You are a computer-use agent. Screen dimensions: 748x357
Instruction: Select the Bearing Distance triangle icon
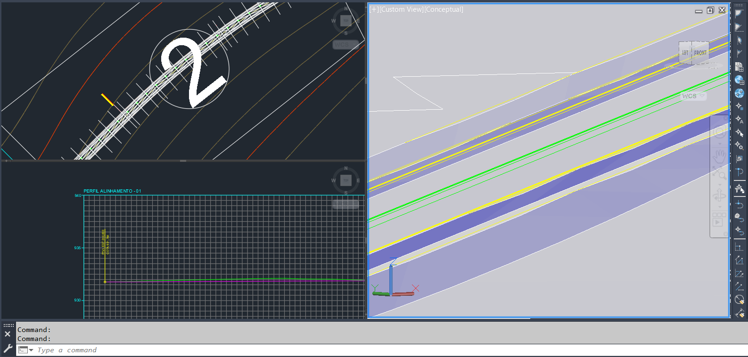739,27
